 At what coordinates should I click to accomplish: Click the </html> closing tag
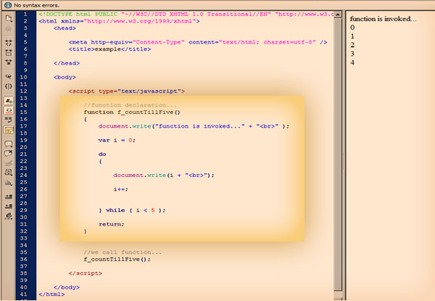point(52,294)
